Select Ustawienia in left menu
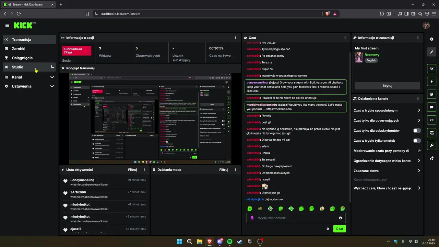 click(x=29, y=86)
